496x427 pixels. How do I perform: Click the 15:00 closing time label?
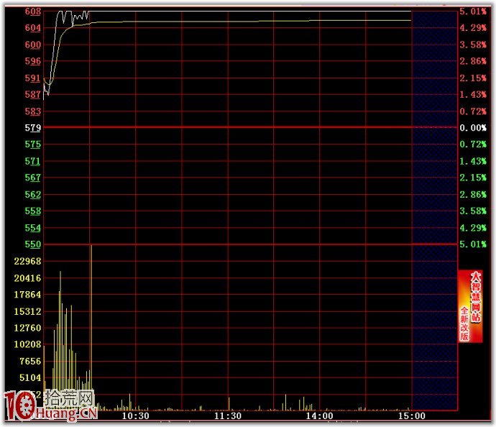pyautogui.click(x=410, y=416)
